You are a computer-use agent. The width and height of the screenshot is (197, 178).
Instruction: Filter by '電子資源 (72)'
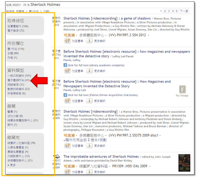[16, 31]
